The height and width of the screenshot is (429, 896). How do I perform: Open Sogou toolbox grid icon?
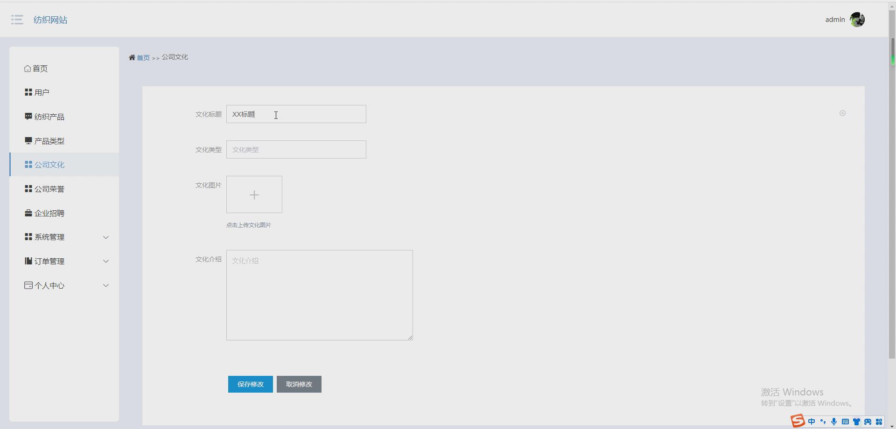[879, 422]
